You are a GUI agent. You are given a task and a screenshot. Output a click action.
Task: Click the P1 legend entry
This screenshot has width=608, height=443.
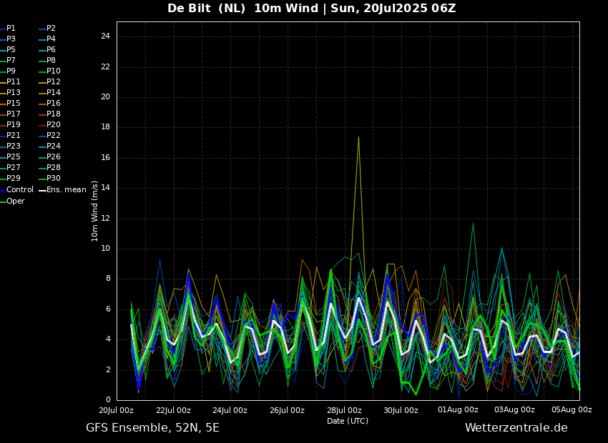click(11, 29)
